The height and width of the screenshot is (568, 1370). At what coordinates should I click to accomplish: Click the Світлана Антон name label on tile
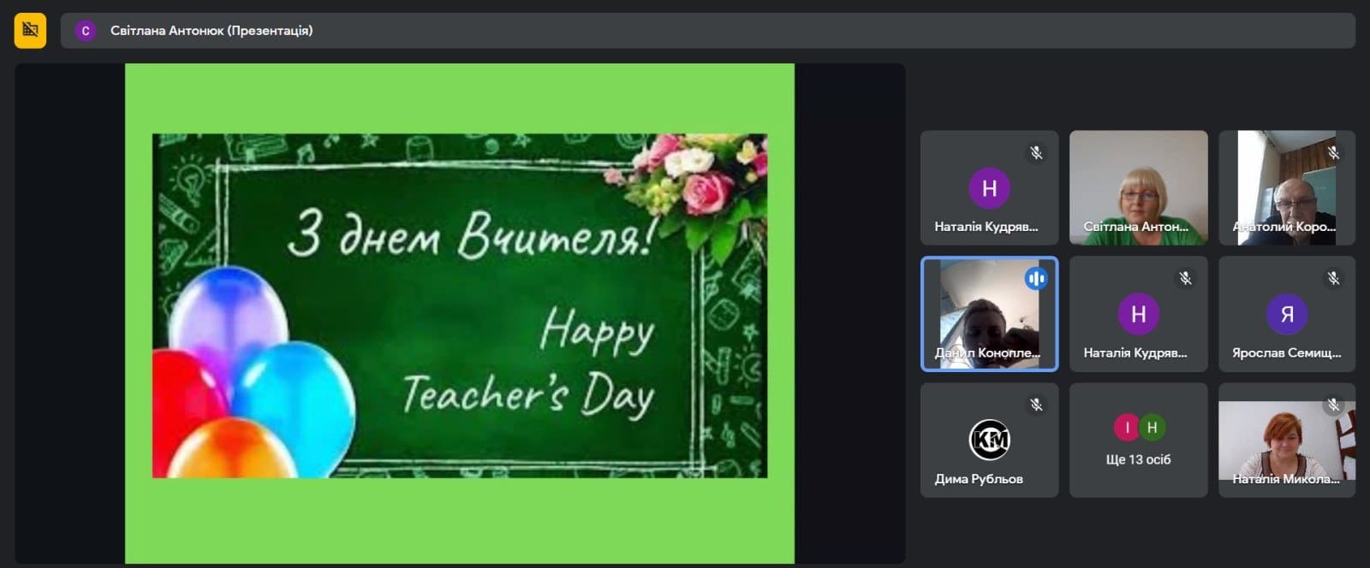[1136, 227]
